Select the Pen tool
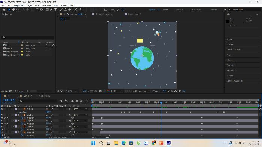The height and width of the screenshot is (147, 262). coord(51,10)
